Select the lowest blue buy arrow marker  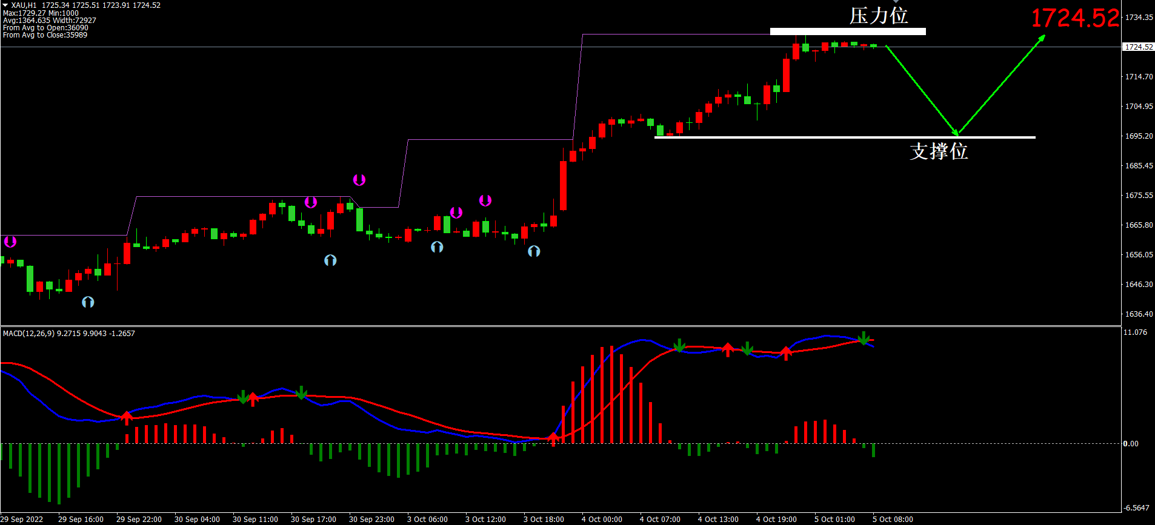pos(88,302)
